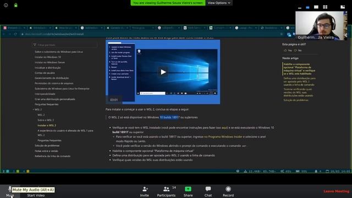Open 'Interoperabilidade' in sidebar
Screen dimensions: 352x198
coord(45,94)
